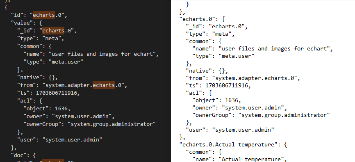Click 1636 object value in white pane
The width and height of the screenshot is (355, 162).
click(x=232, y=100)
